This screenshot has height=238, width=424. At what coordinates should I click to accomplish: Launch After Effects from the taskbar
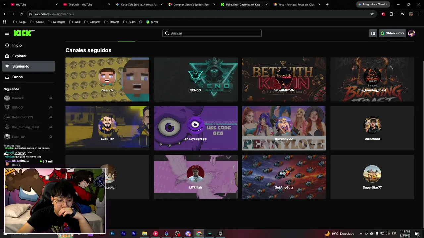tap(123, 234)
